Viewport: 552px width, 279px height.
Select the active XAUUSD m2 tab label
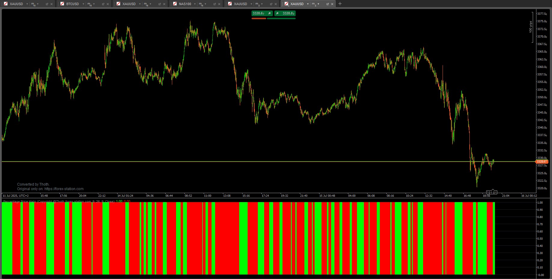click(x=297, y=4)
